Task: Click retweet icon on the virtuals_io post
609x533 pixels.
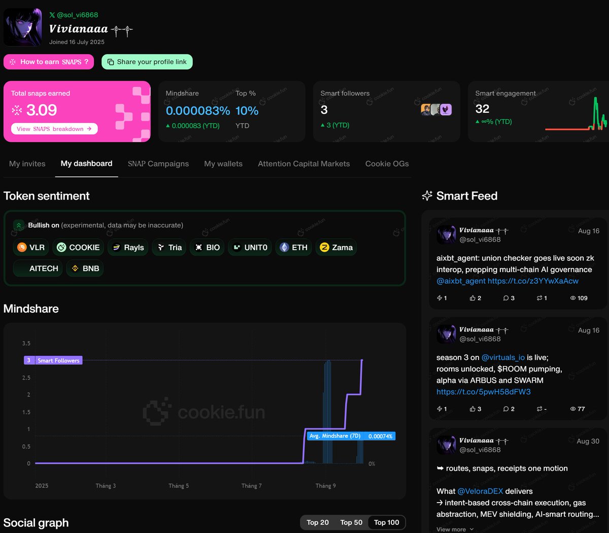Action: click(539, 409)
